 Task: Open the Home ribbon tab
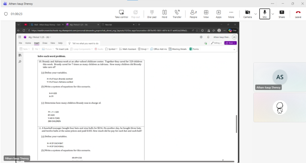click(28, 43)
